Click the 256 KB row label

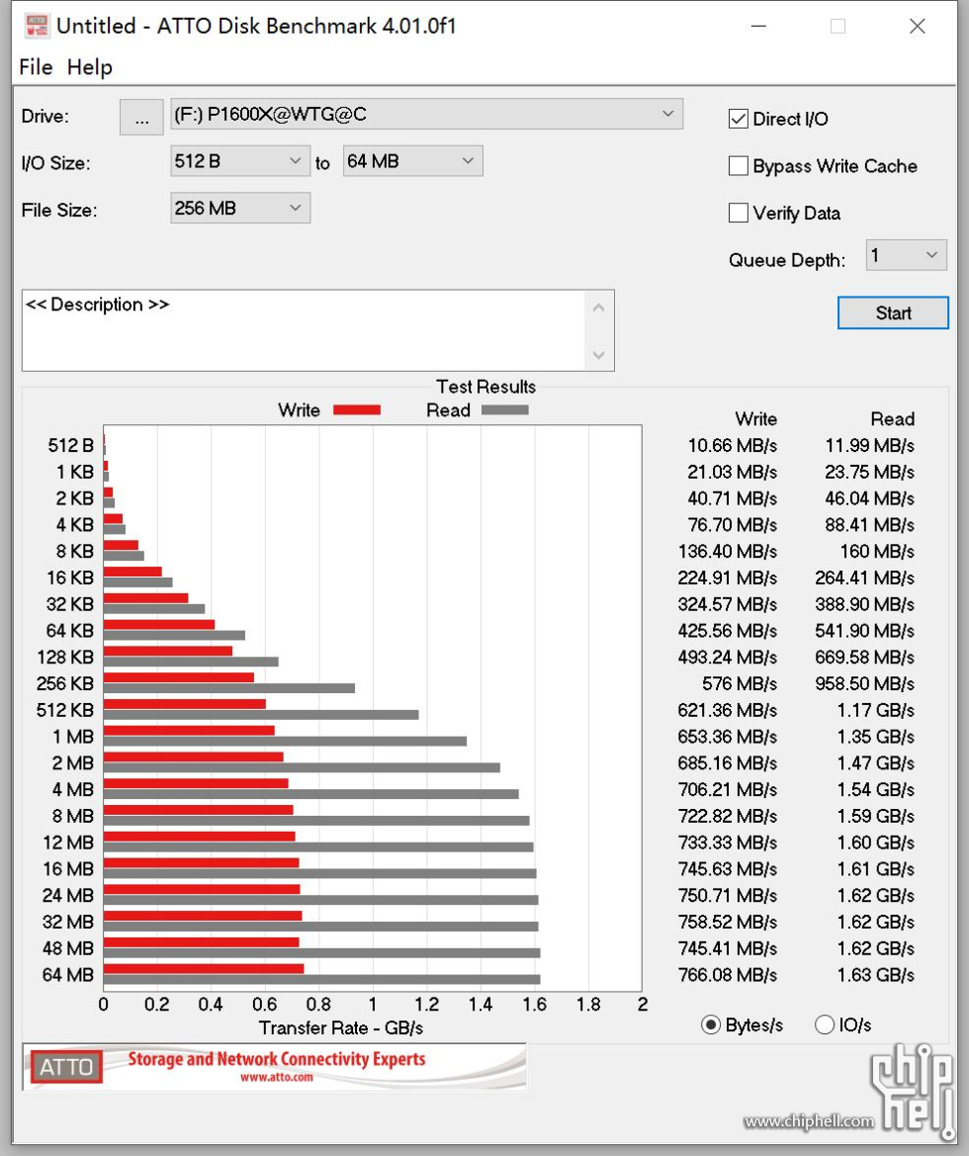coord(65,683)
